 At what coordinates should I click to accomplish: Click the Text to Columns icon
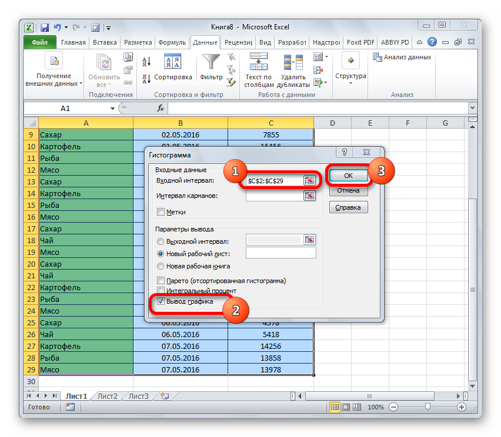(x=258, y=63)
